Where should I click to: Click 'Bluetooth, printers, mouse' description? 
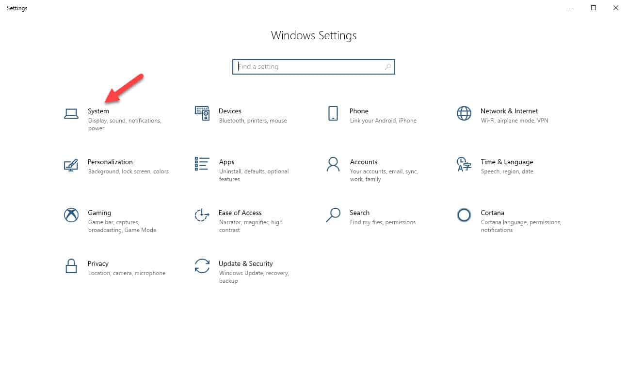point(253,121)
